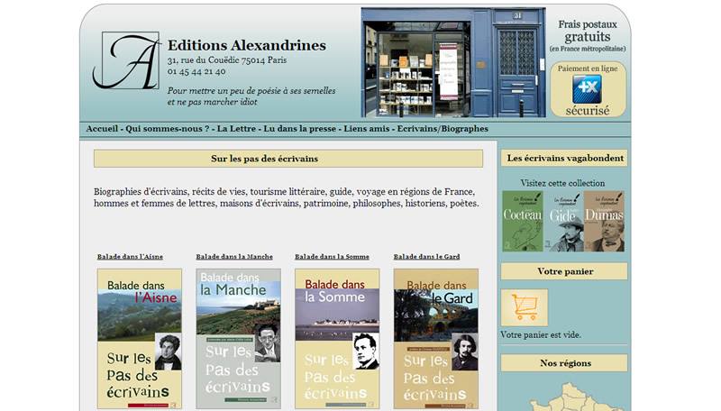721x411 pixels.
Task: Click 'Sur les pas des écrivains' banner
Action: (288, 159)
